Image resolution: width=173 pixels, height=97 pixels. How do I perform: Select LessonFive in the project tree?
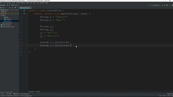click(8, 19)
